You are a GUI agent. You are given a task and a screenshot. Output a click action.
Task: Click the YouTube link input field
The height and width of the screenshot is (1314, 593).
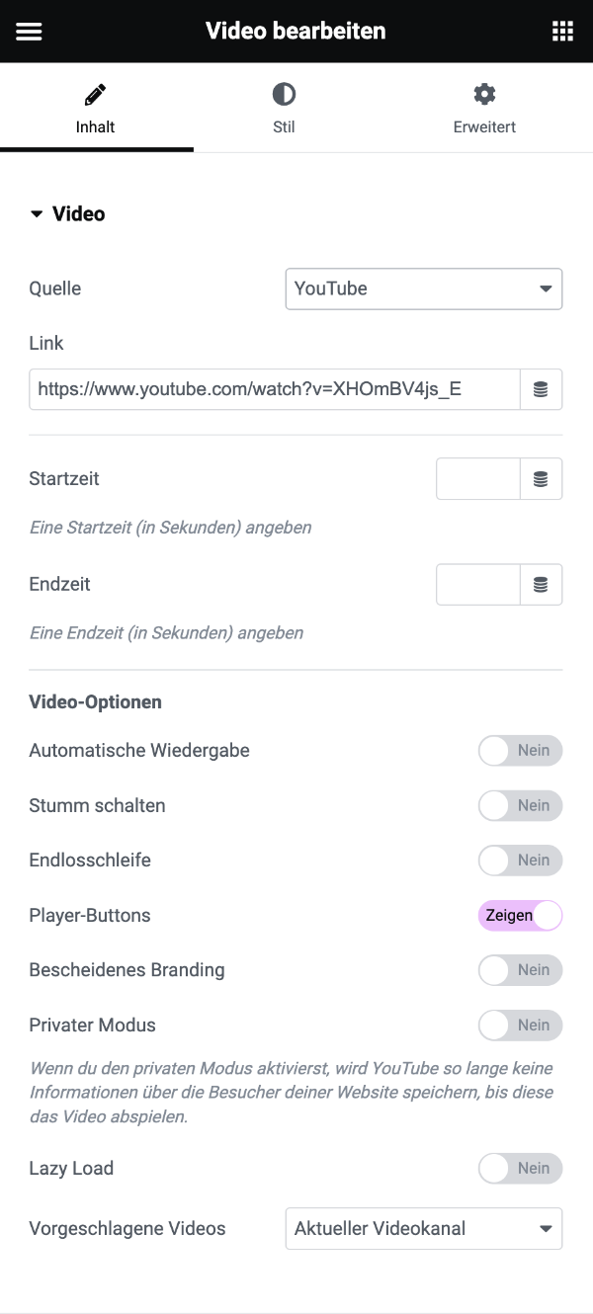coord(275,389)
